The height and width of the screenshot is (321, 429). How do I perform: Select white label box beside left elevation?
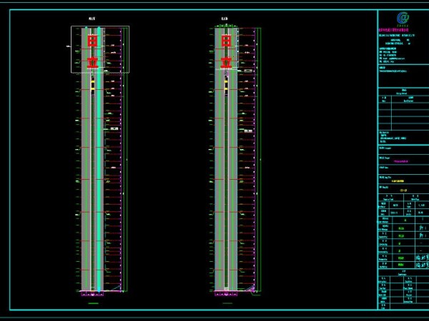[x=114, y=128]
